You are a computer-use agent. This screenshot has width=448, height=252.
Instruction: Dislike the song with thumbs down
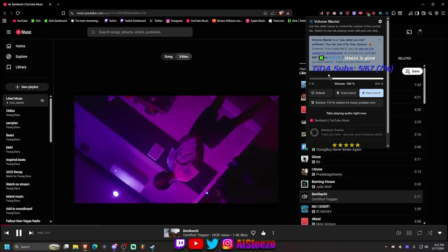253,233
